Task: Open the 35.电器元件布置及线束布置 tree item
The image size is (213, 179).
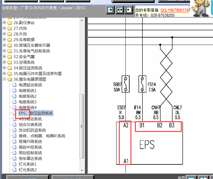Action: pyautogui.click(x=38, y=74)
